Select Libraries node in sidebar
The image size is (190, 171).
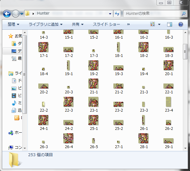pyautogui.click(x=15, y=73)
